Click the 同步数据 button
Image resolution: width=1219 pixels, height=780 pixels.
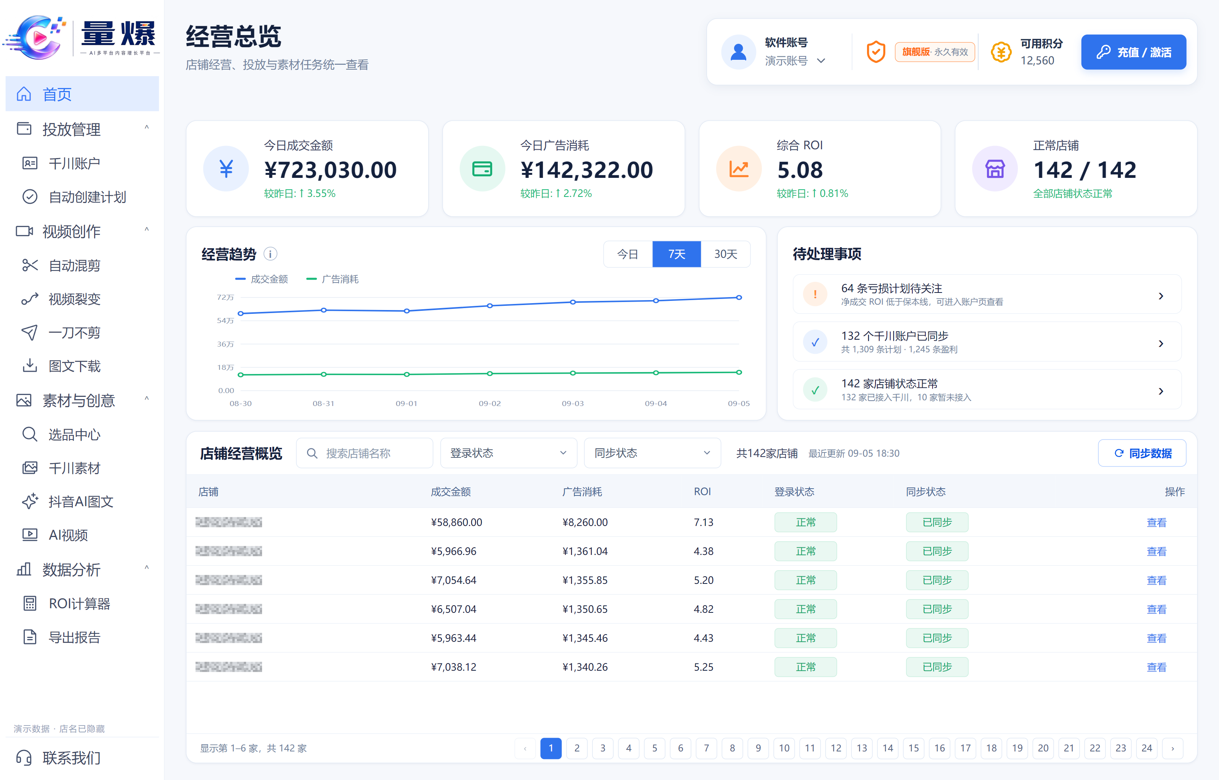pyautogui.click(x=1142, y=453)
